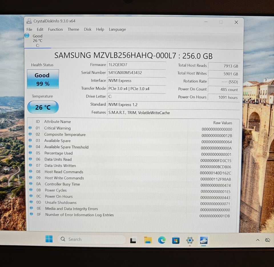Click the CrystalDiskInfo title bar app icon
Viewport: 274px width, 267px height.
29,21
